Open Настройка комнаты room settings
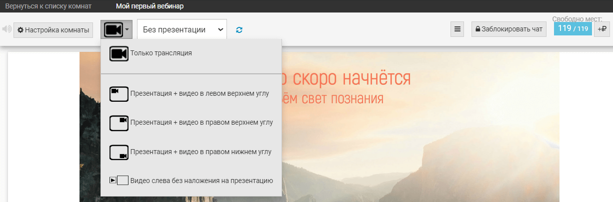This screenshot has height=202, width=613. pos(53,30)
